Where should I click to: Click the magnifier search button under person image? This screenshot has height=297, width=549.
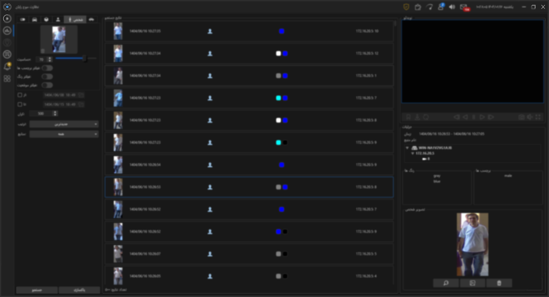click(446, 283)
